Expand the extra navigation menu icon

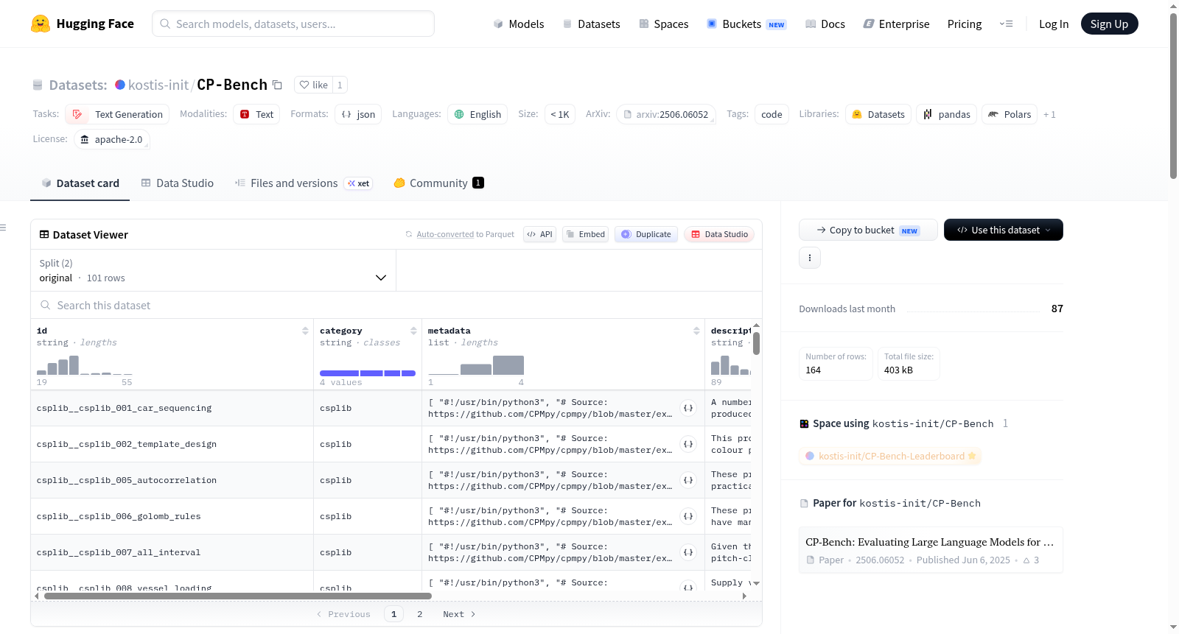1006,24
